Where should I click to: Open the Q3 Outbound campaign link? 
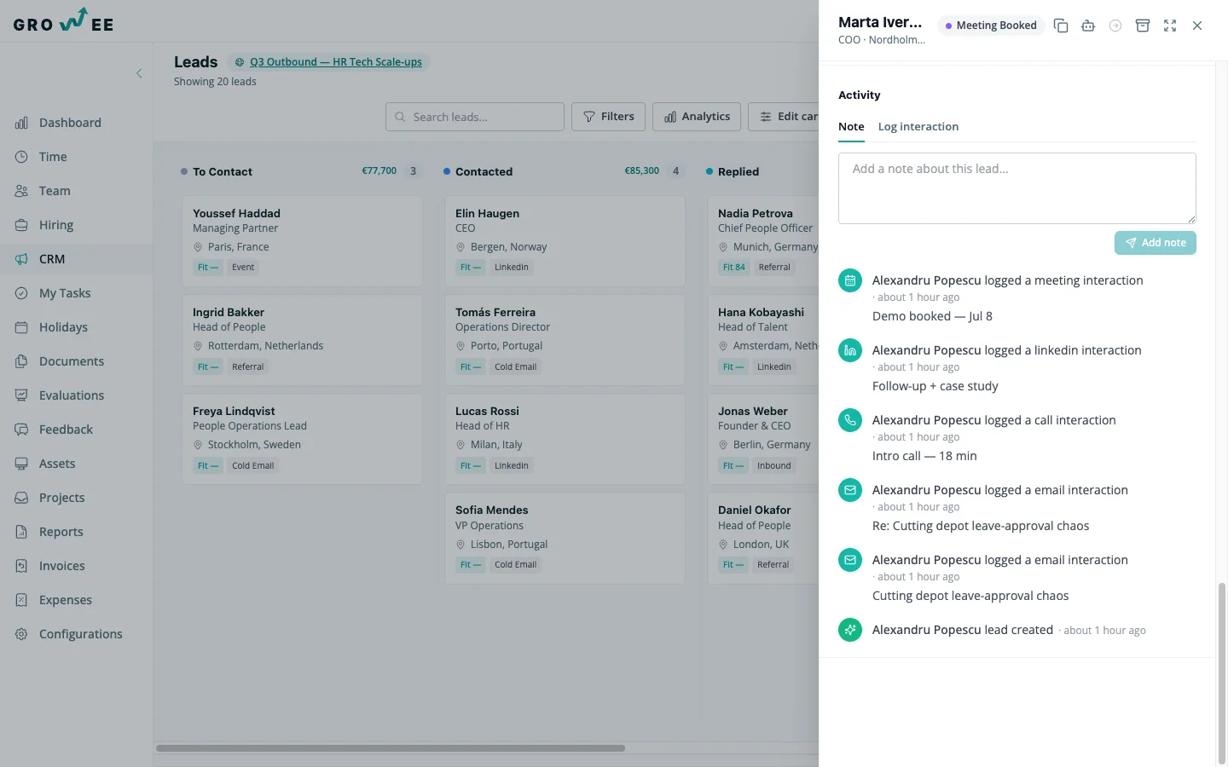pyautogui.click(x=335, y=62)
